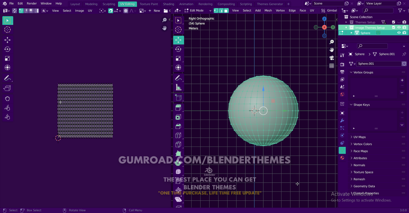
Task: Add a new workspace with plus tab
Action: 288,4
